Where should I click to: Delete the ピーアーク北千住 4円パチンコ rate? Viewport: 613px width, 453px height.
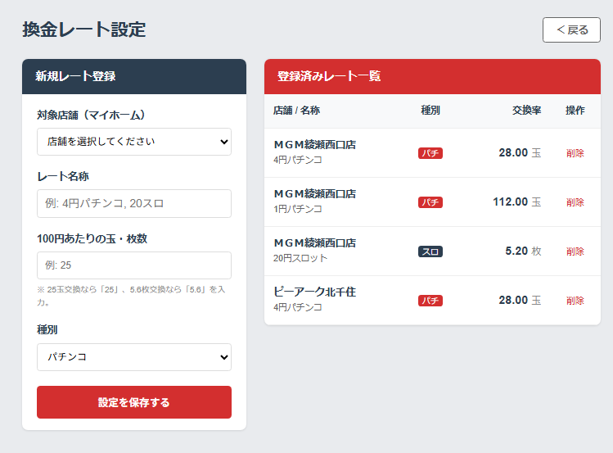tap(575, 301)
